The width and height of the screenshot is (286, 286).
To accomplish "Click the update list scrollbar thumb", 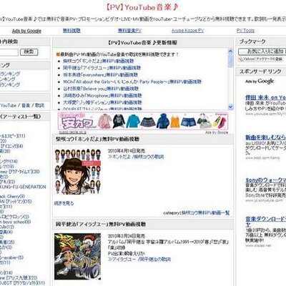I will coord(230,60).
